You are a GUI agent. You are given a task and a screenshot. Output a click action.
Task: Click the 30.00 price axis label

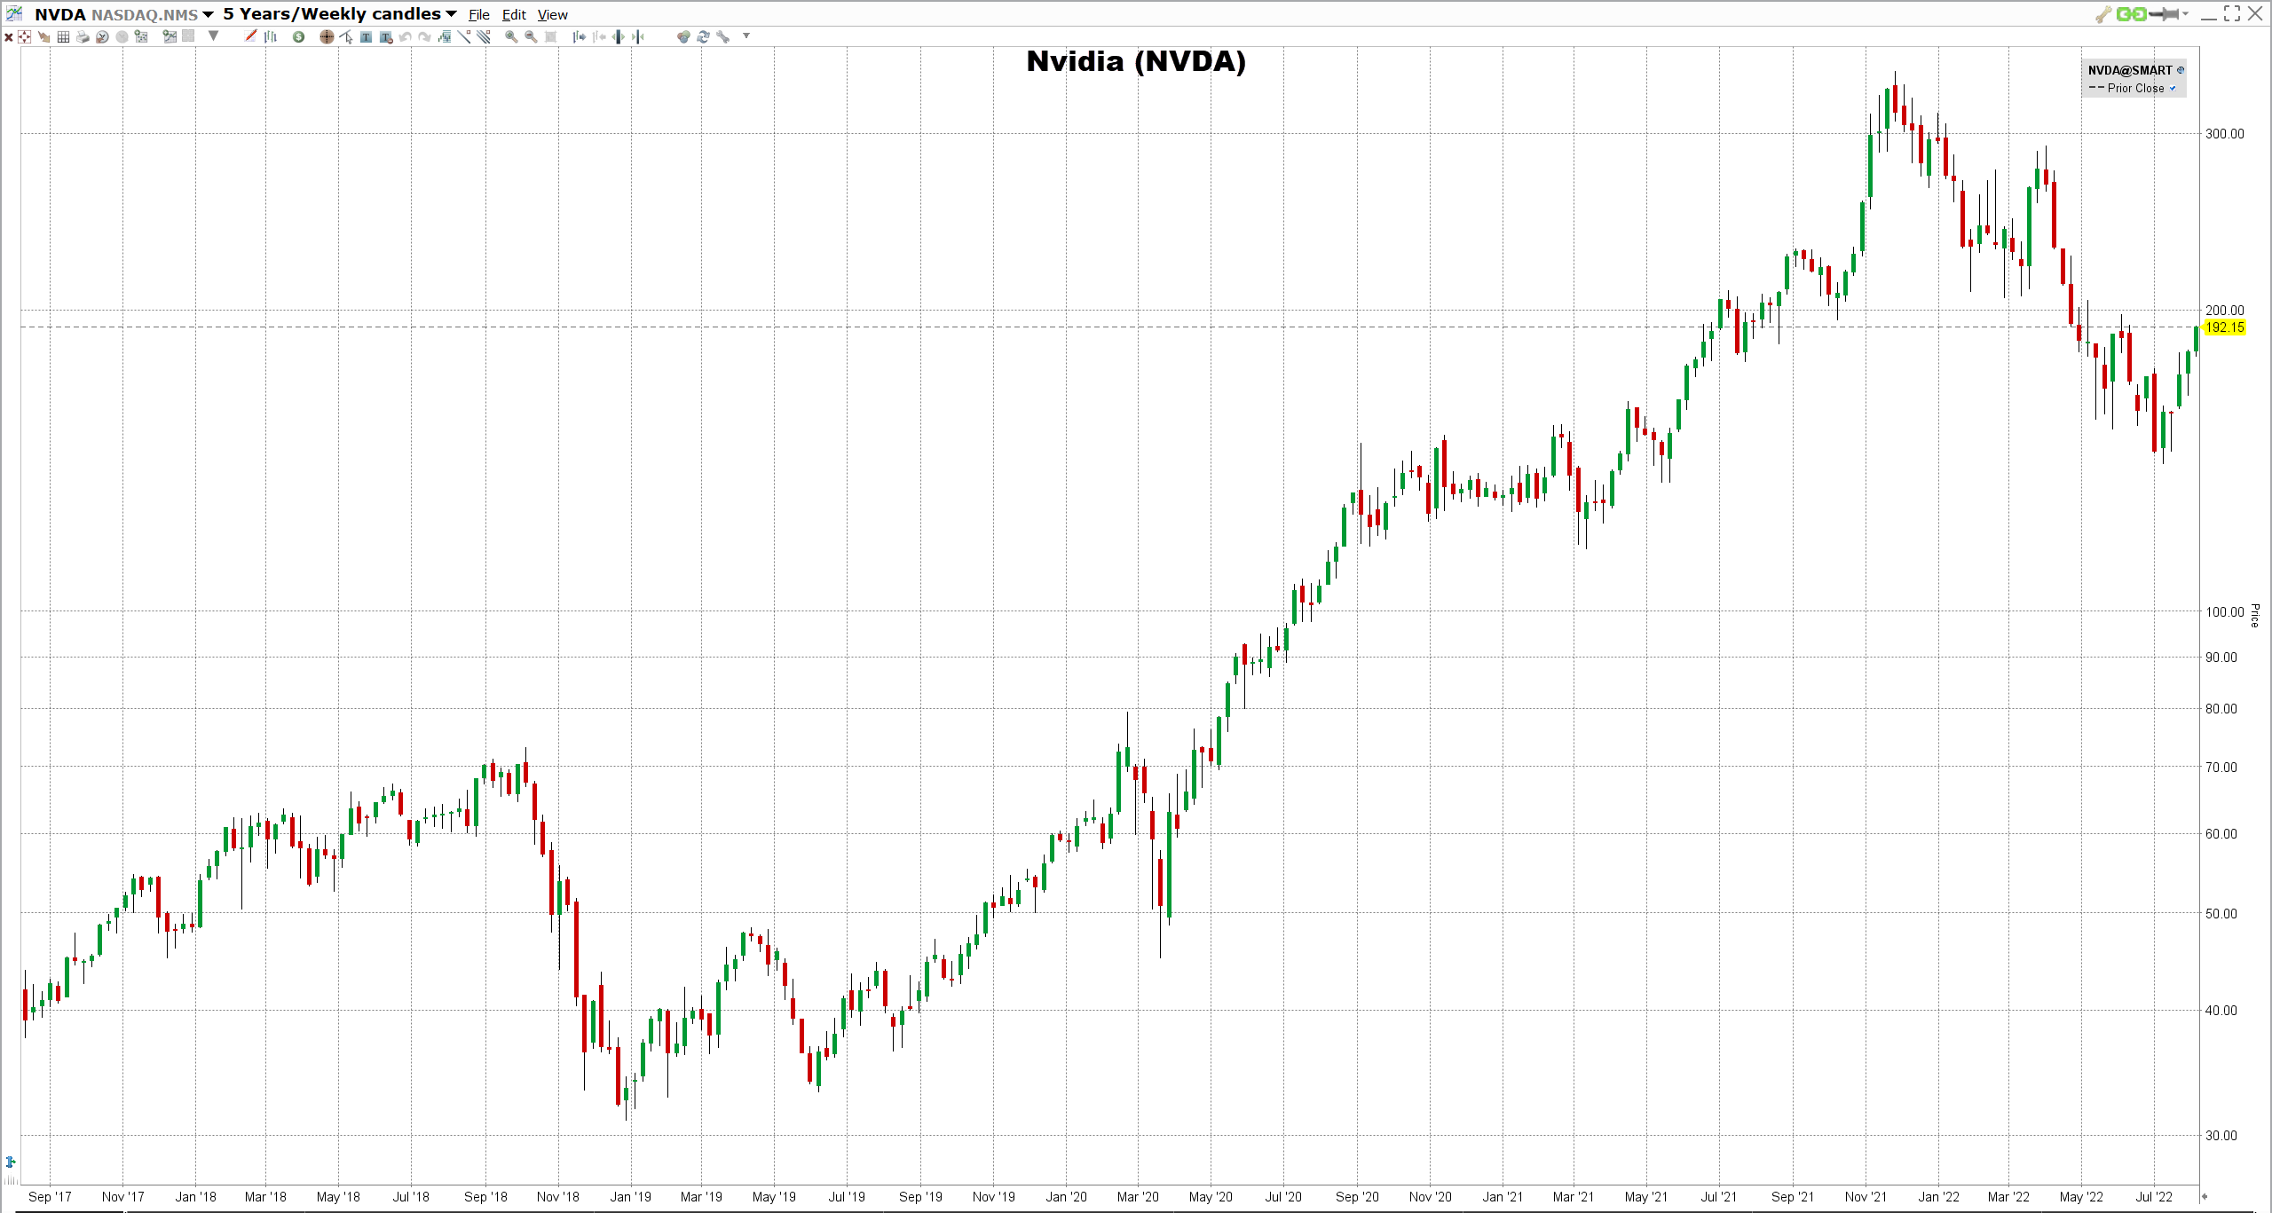pyautogui.click(x=2221, y=1136)
